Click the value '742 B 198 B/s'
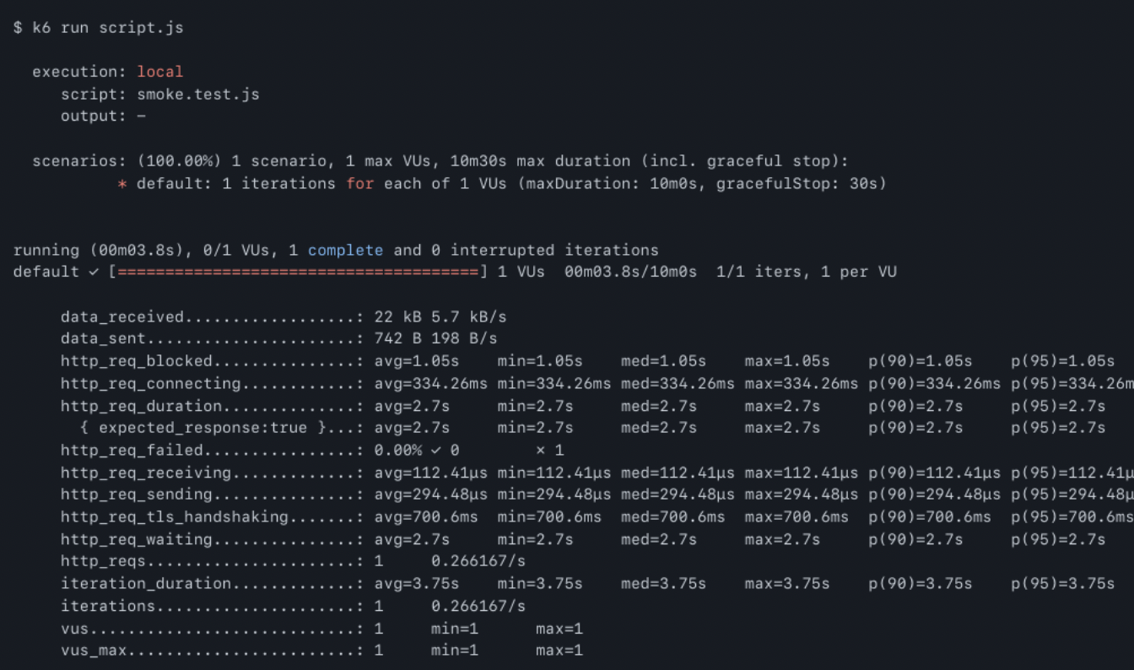This screenshot has width=1134, height=670. [435, 339]
